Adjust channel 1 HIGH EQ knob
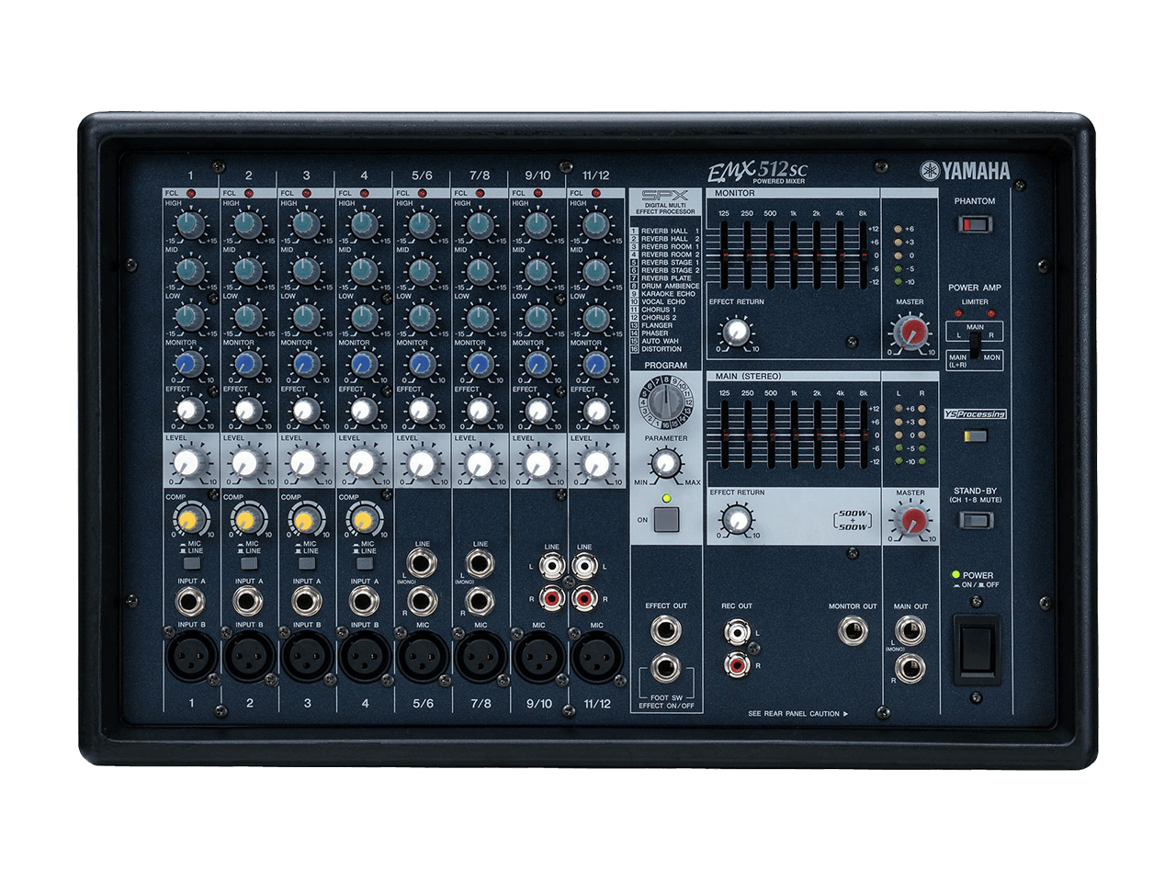This screenshot has height=882, width=1176. 190,223
